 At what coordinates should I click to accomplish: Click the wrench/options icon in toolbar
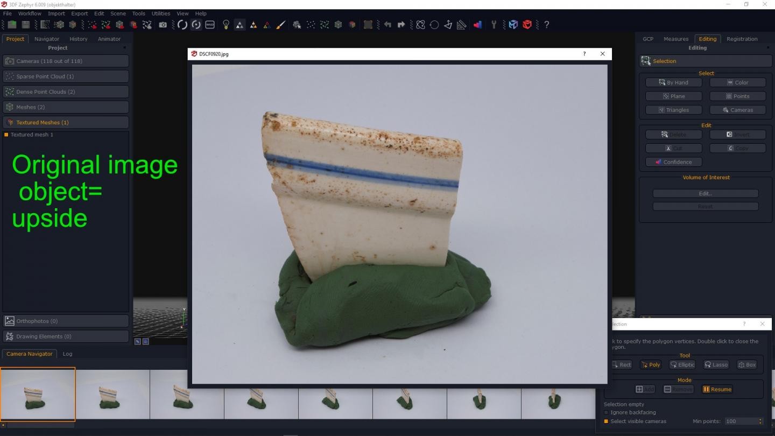click(x=494, y=25)
